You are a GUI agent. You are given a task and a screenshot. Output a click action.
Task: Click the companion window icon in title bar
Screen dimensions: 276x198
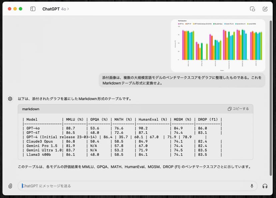click(x=252, y=9)
